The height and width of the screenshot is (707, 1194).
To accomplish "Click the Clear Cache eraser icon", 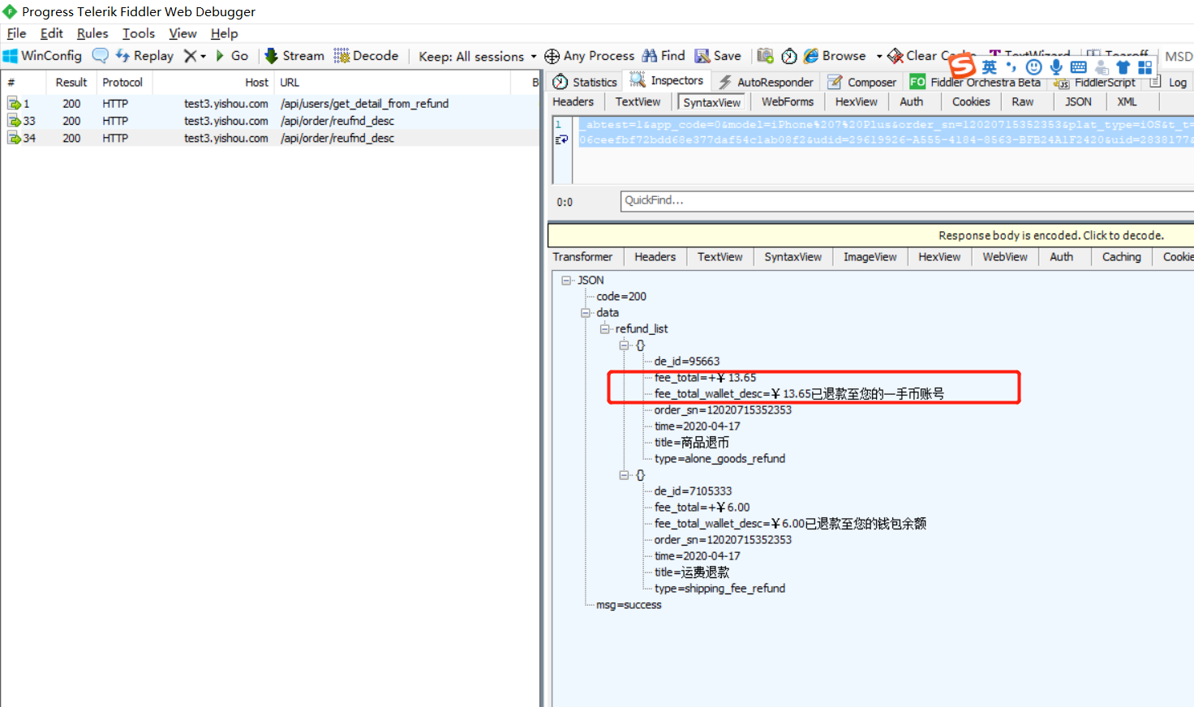I will coord(895,56).
